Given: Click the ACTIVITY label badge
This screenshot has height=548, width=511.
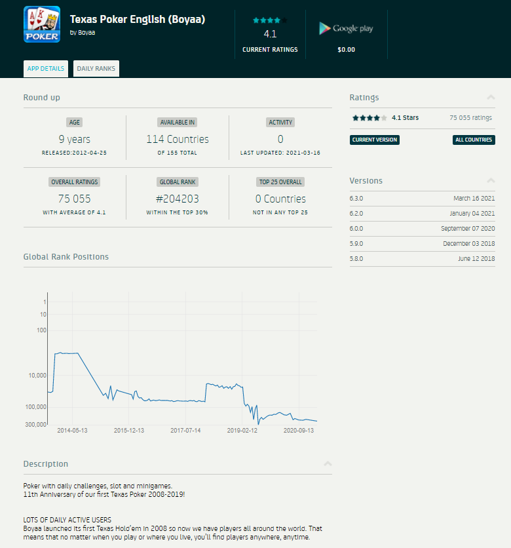Looking at the screenshot, I should tap(280, 123).
